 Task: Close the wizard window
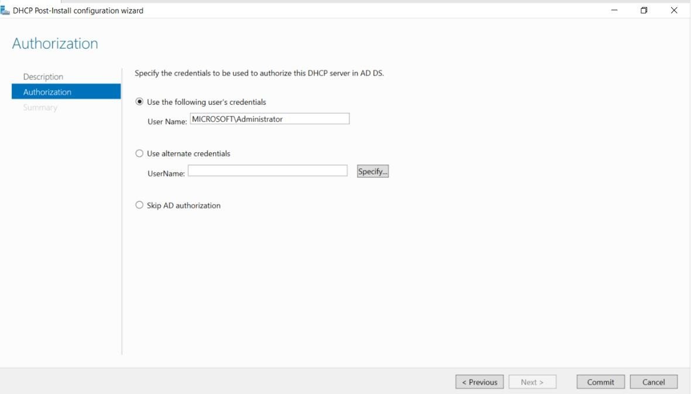coord(674,10)
